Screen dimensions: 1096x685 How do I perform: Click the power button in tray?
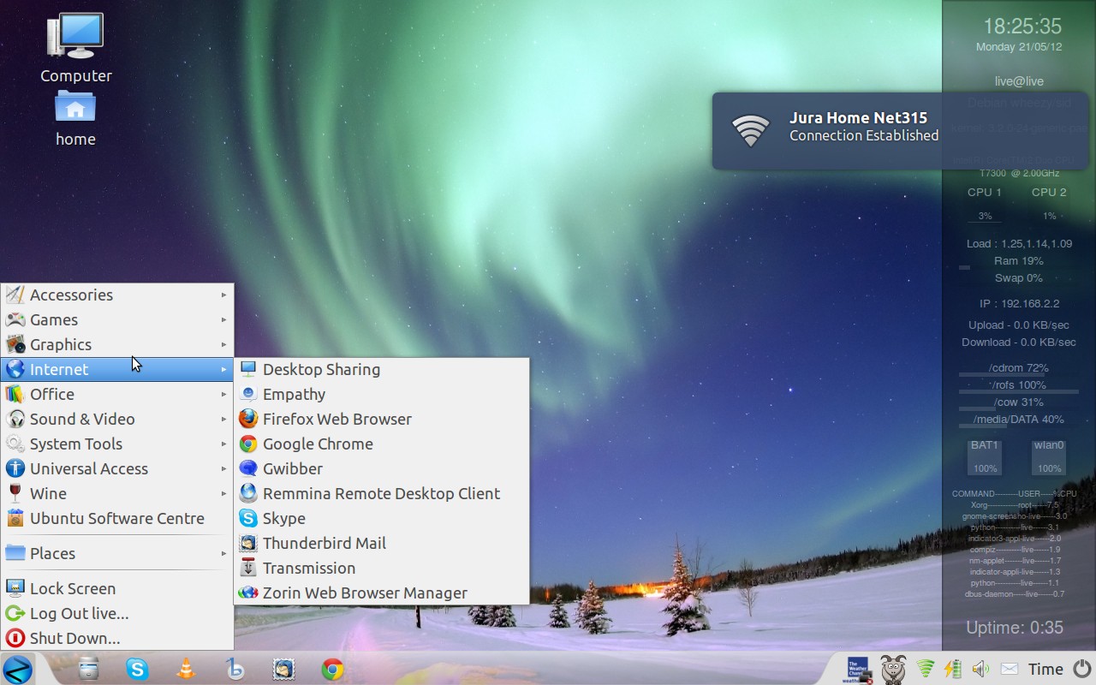[1082, 669]
